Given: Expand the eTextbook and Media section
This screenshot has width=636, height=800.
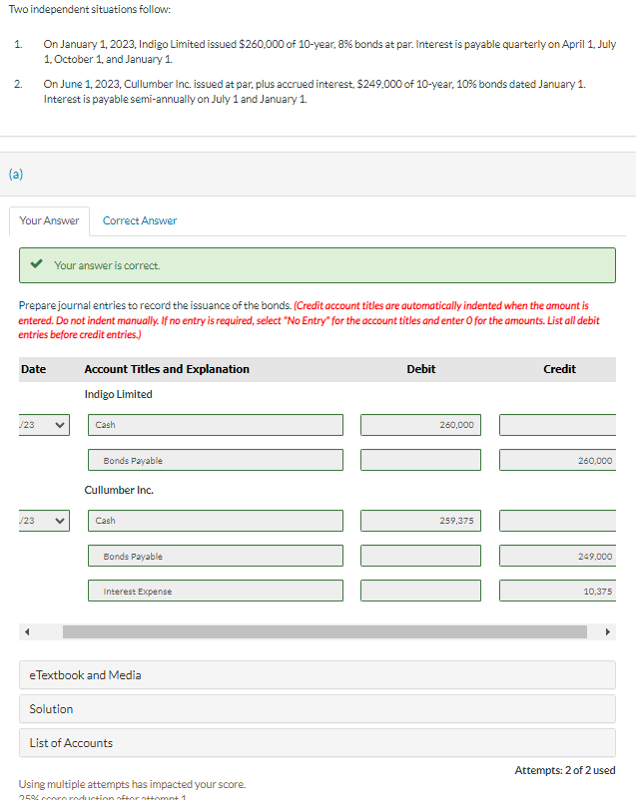Looking at the screenshot, I should click(318, 675).
